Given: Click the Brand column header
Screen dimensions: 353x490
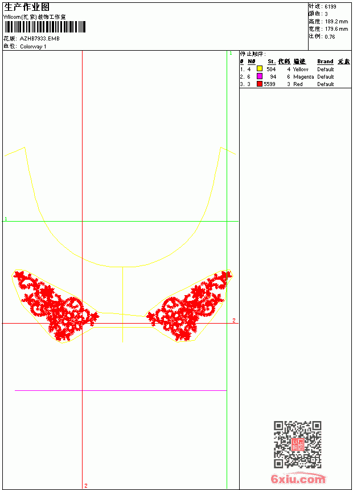Looking at the screenshot, I should click(x=325, y=62).
